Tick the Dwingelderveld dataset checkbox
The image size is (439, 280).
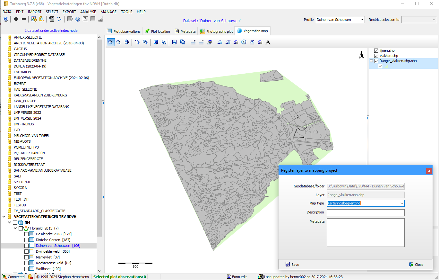click(26, 251)
